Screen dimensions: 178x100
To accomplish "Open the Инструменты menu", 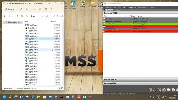I will tap(132, 7).
